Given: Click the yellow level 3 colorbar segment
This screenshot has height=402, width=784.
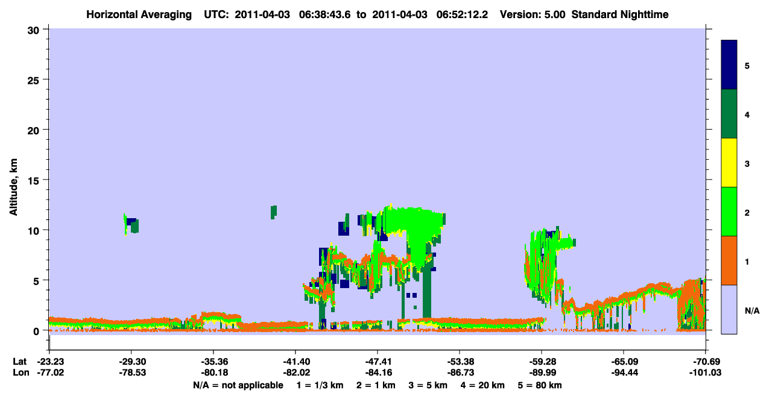Looking at the screenshot, I should [729, 163].
